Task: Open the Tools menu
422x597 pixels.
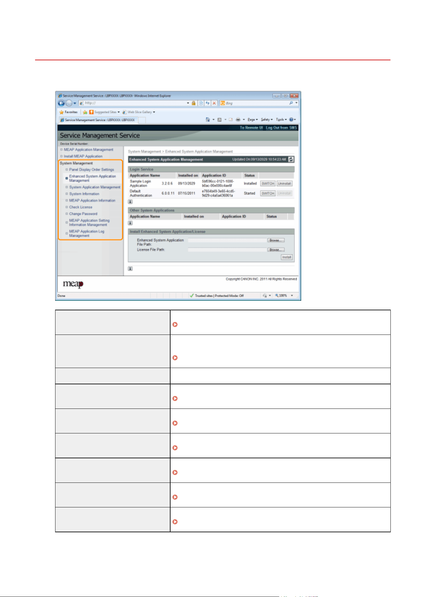Action: (x=281, y=120)
